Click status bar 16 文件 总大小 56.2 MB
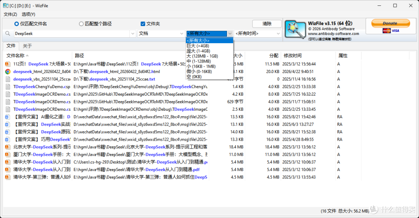 click(x=345, y=211)
